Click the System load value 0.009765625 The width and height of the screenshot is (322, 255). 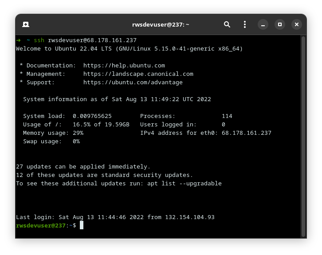(x=92, y=116)
